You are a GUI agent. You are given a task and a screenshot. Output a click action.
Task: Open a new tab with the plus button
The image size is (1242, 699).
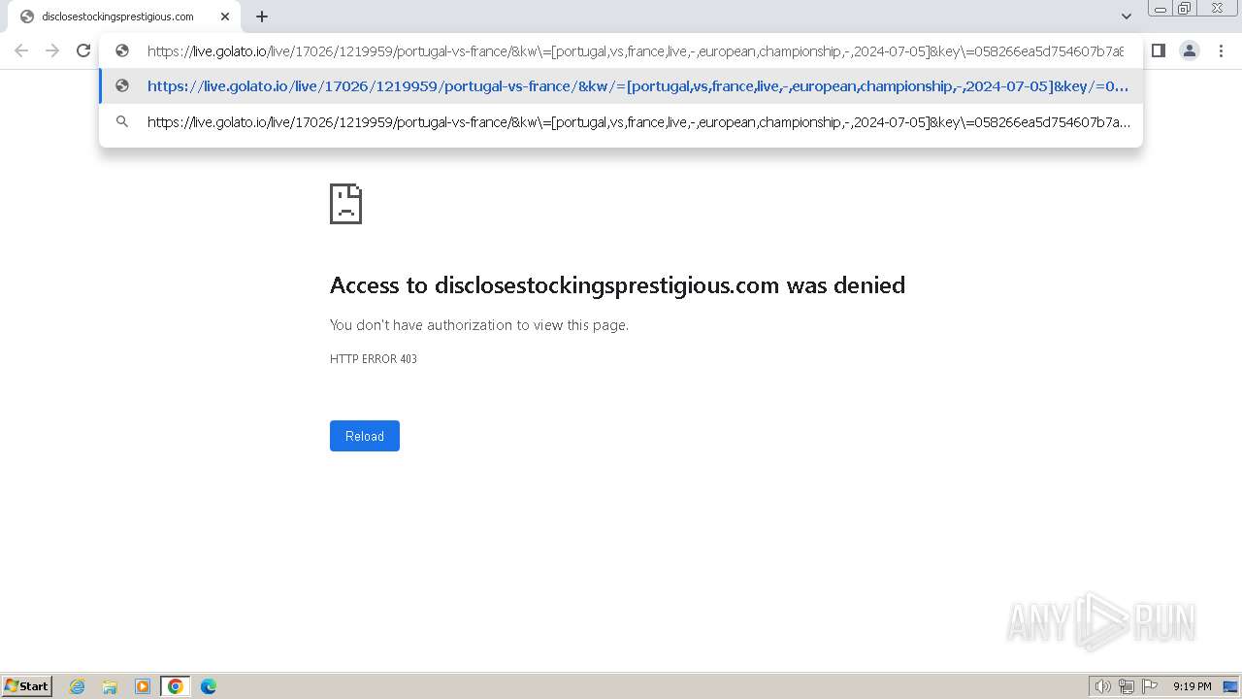(262, 17)
